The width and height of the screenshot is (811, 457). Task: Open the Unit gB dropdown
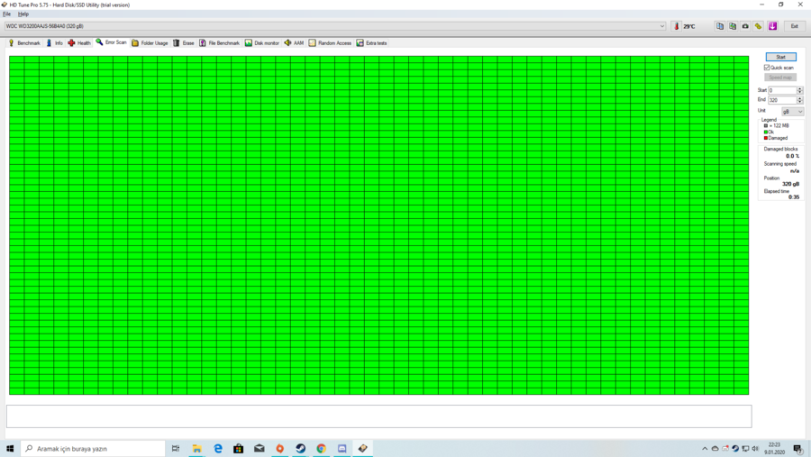pos(792,111)
